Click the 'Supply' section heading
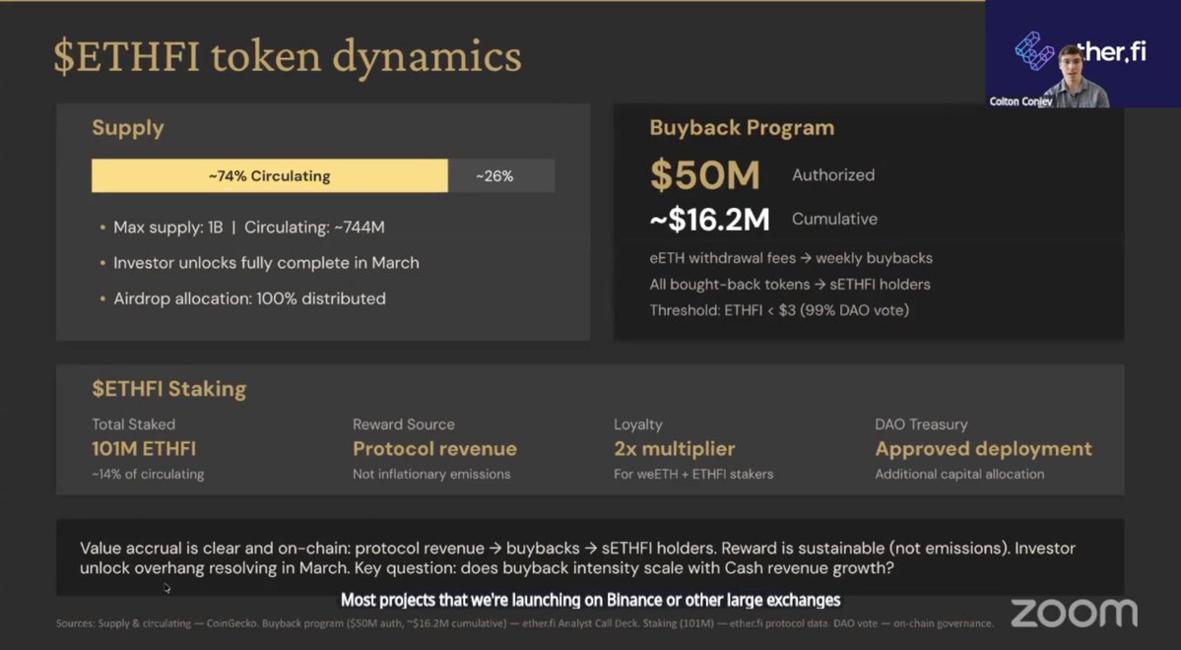 pyautogui.click(x=128, y=127)
